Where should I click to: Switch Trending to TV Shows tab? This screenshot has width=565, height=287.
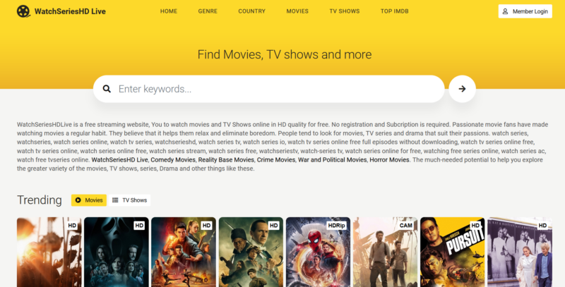pyautogui.click(x=129, y=200)
